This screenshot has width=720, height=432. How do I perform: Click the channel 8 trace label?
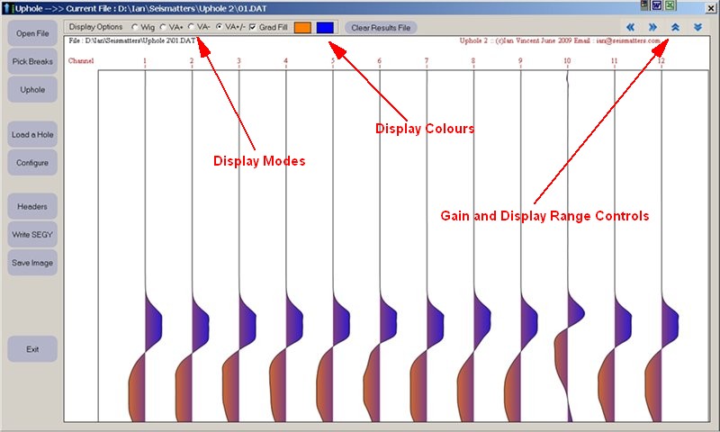point(473,60)
